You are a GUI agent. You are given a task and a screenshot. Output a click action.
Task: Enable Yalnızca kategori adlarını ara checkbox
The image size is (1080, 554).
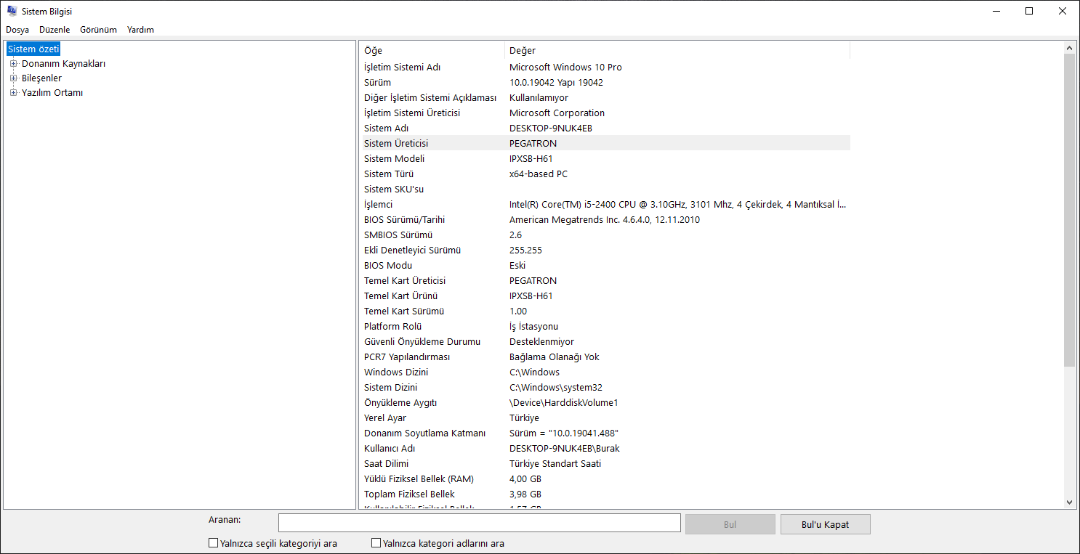tap(376, 543)
